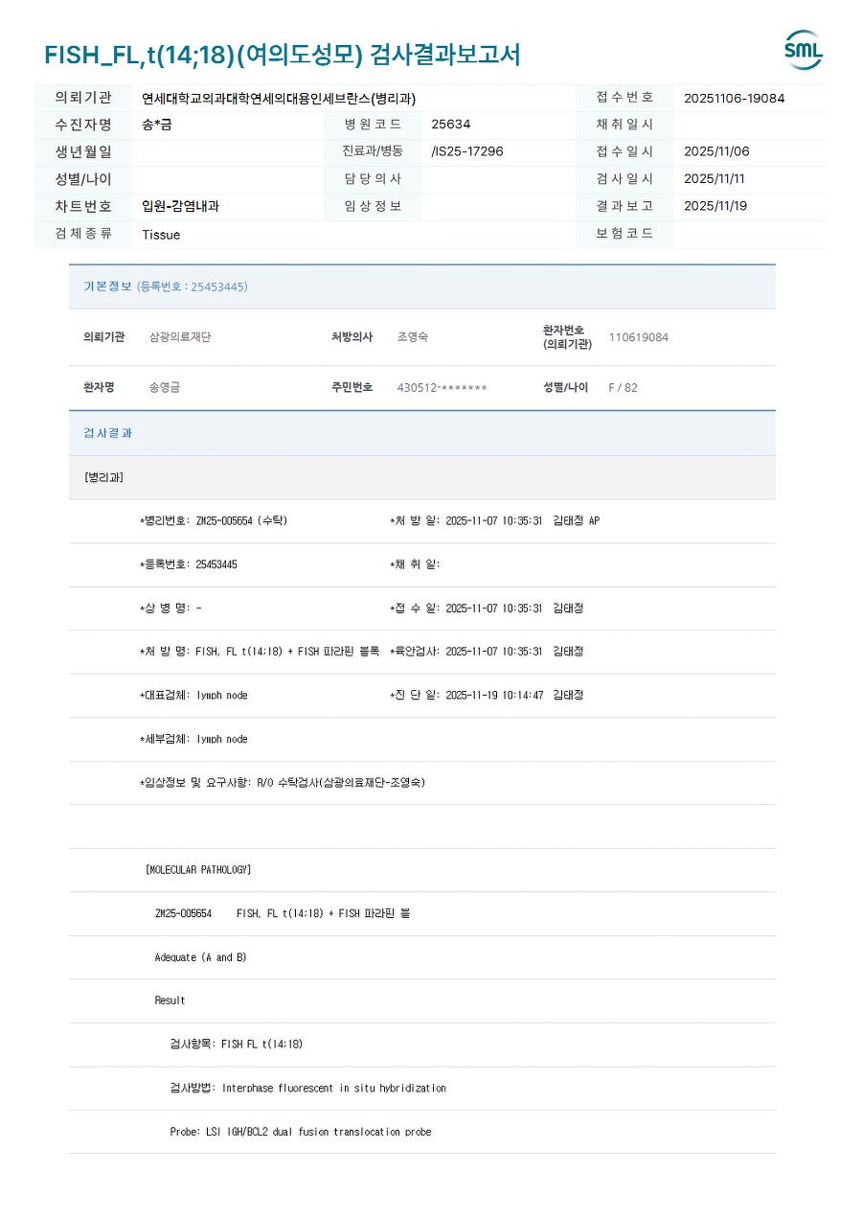Click the '진료과/병동' label
This screenshot has width=862, height=1218.
[x=373, y=151]
